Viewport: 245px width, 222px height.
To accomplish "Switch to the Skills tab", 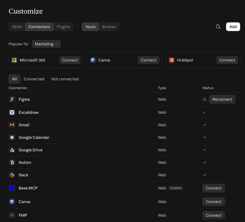I will (17, 27).
